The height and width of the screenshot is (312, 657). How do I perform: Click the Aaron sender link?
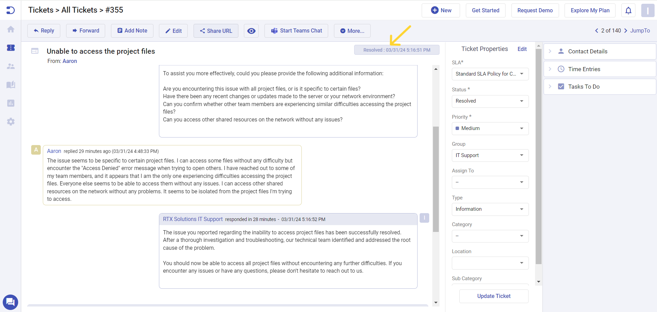pos(70,61)
